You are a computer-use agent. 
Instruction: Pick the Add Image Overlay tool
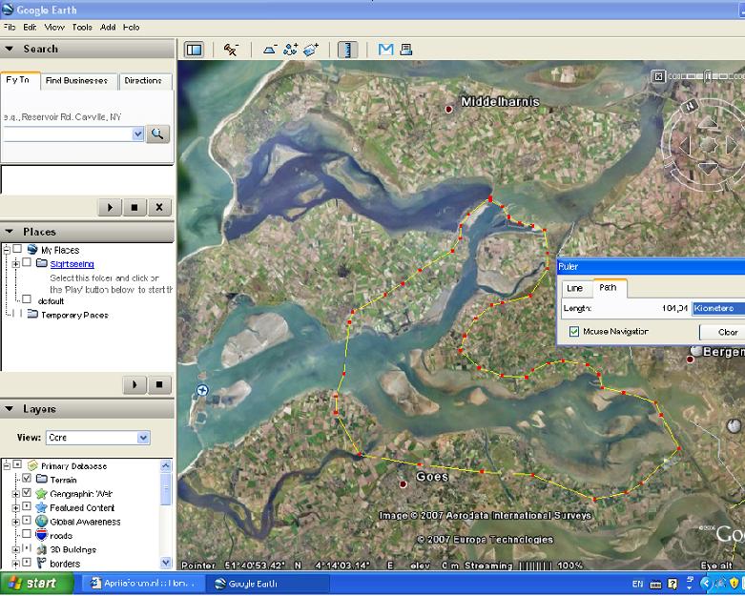311,50
